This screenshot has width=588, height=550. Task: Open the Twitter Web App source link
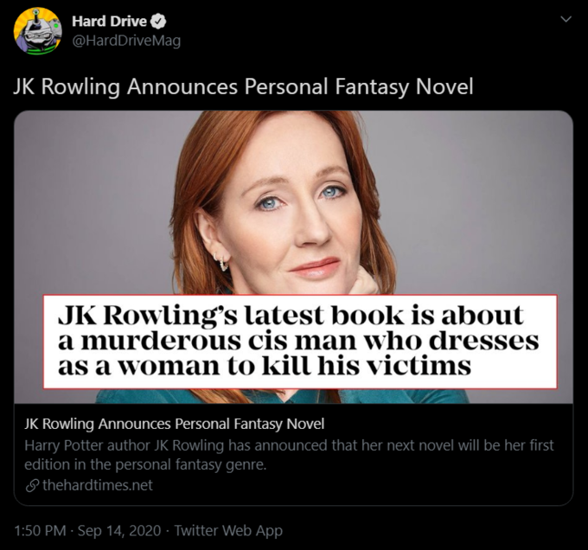(x=228, y=530)
